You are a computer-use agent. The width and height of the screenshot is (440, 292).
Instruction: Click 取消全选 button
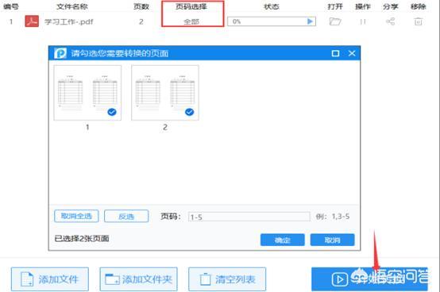(x=76, y=216)
